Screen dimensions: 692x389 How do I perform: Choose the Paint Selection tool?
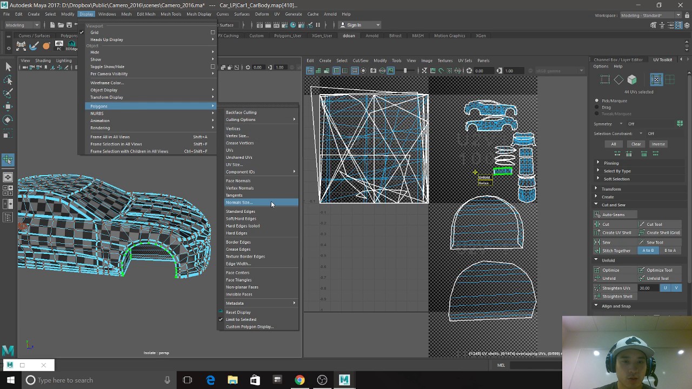click(x=8, y=93)
